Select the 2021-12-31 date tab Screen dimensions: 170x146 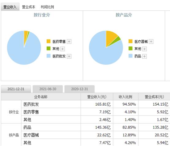coord(16,89)
